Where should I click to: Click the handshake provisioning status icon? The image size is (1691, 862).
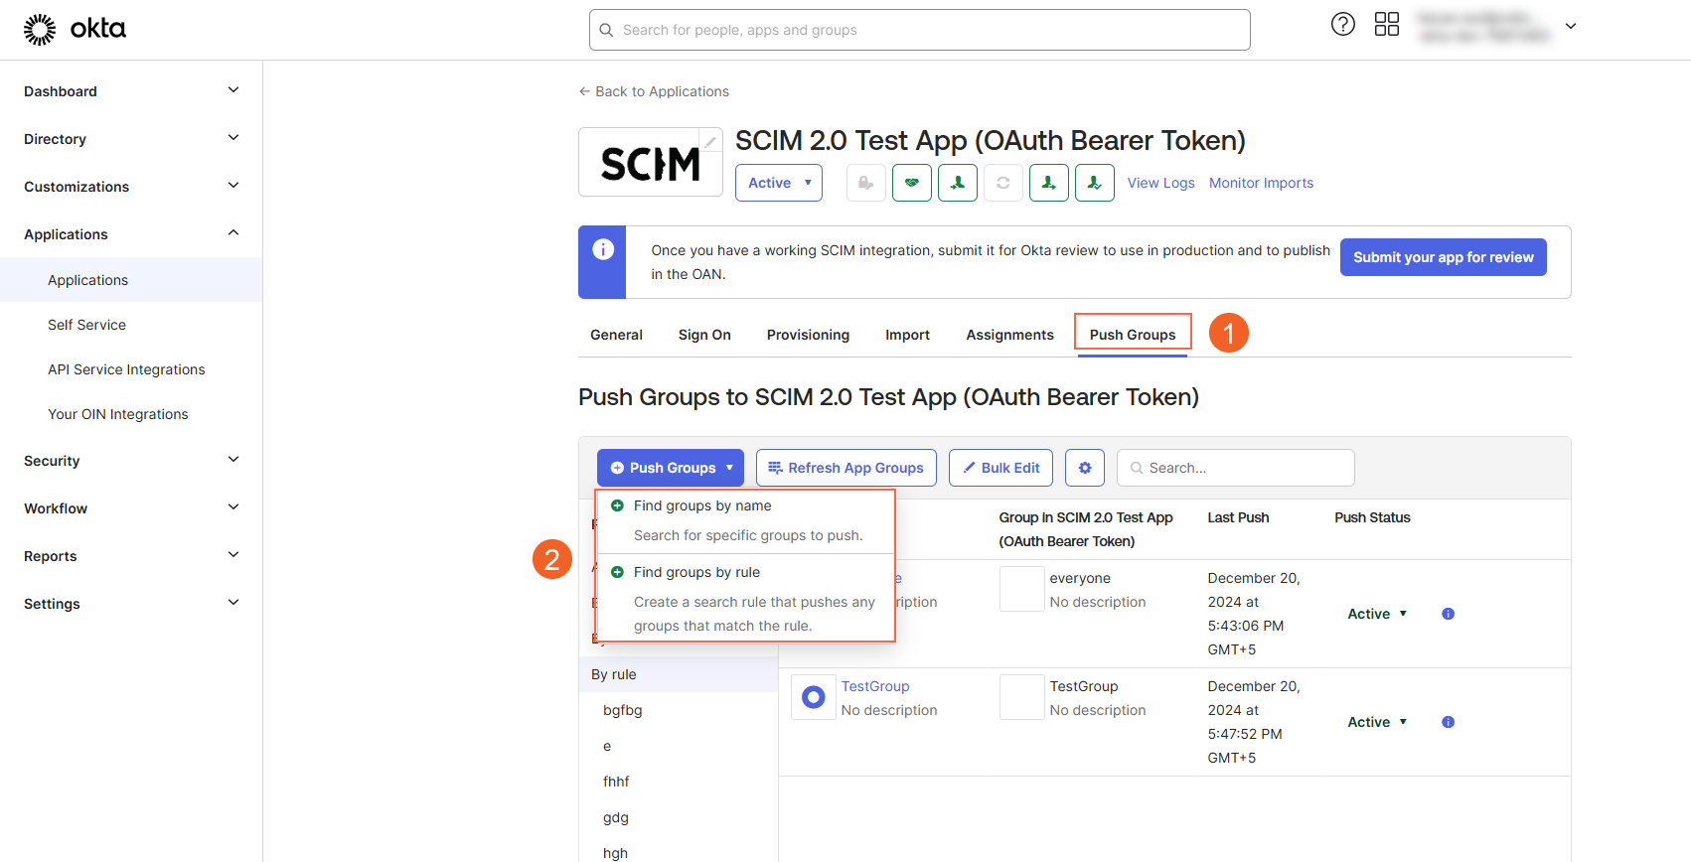pyautogui.click(x=911, y=183)
